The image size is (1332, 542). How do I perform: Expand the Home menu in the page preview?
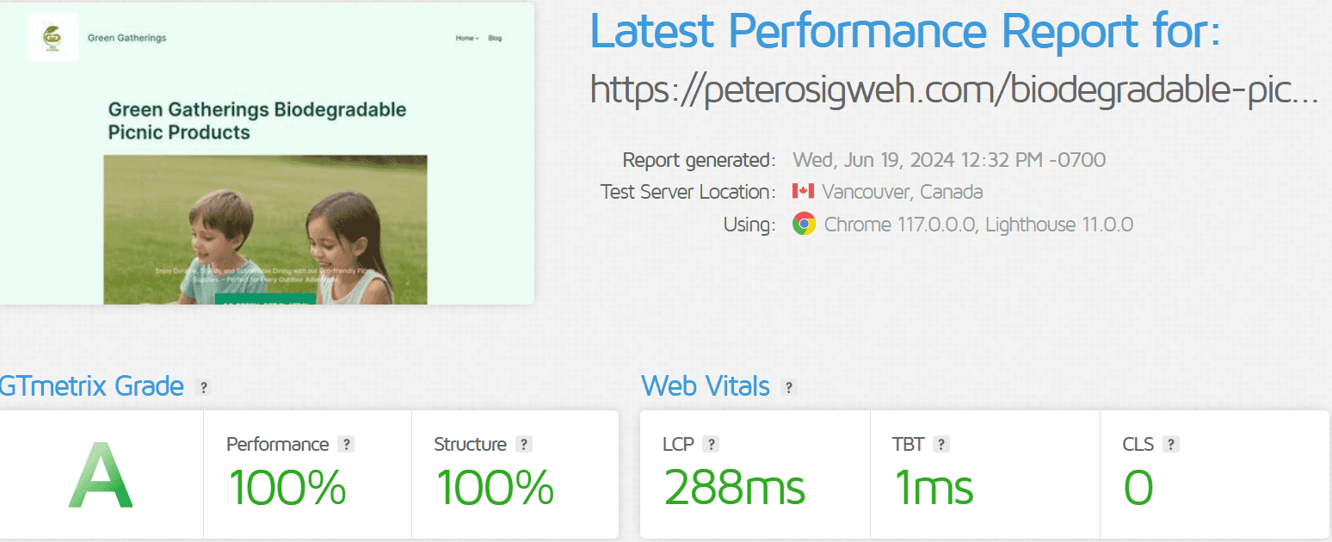point(467,38)
